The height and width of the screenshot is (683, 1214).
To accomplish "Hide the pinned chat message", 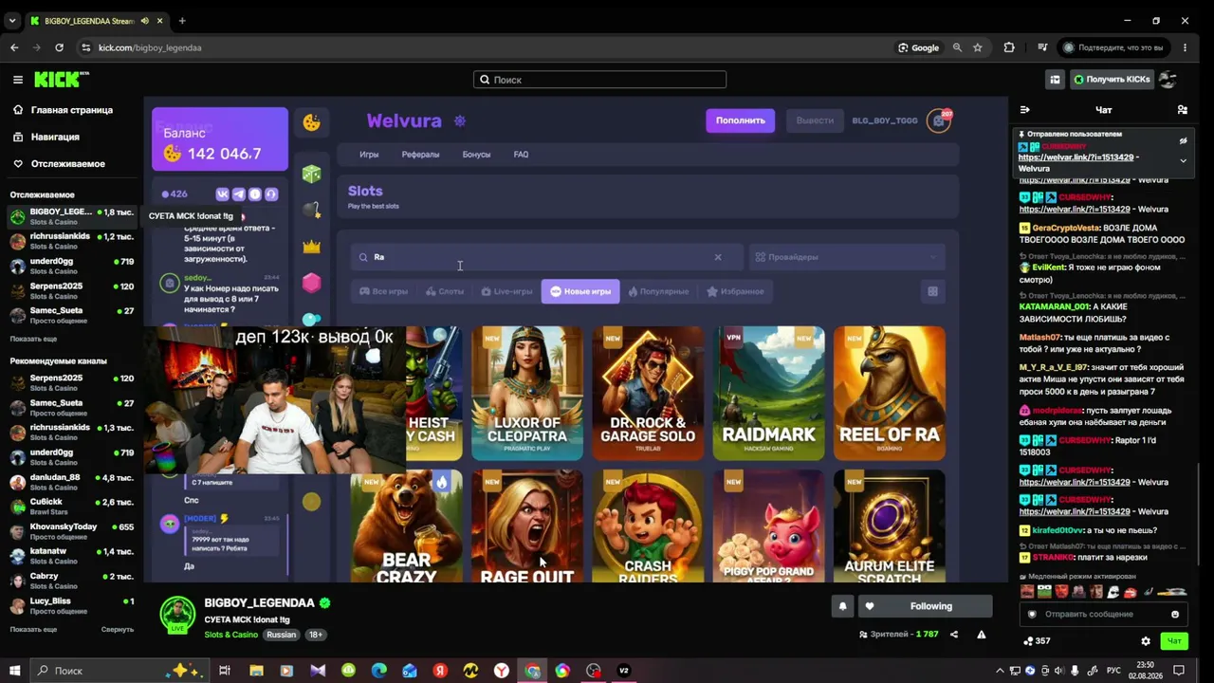I will pyautogui.click(x=1183, y=141).
